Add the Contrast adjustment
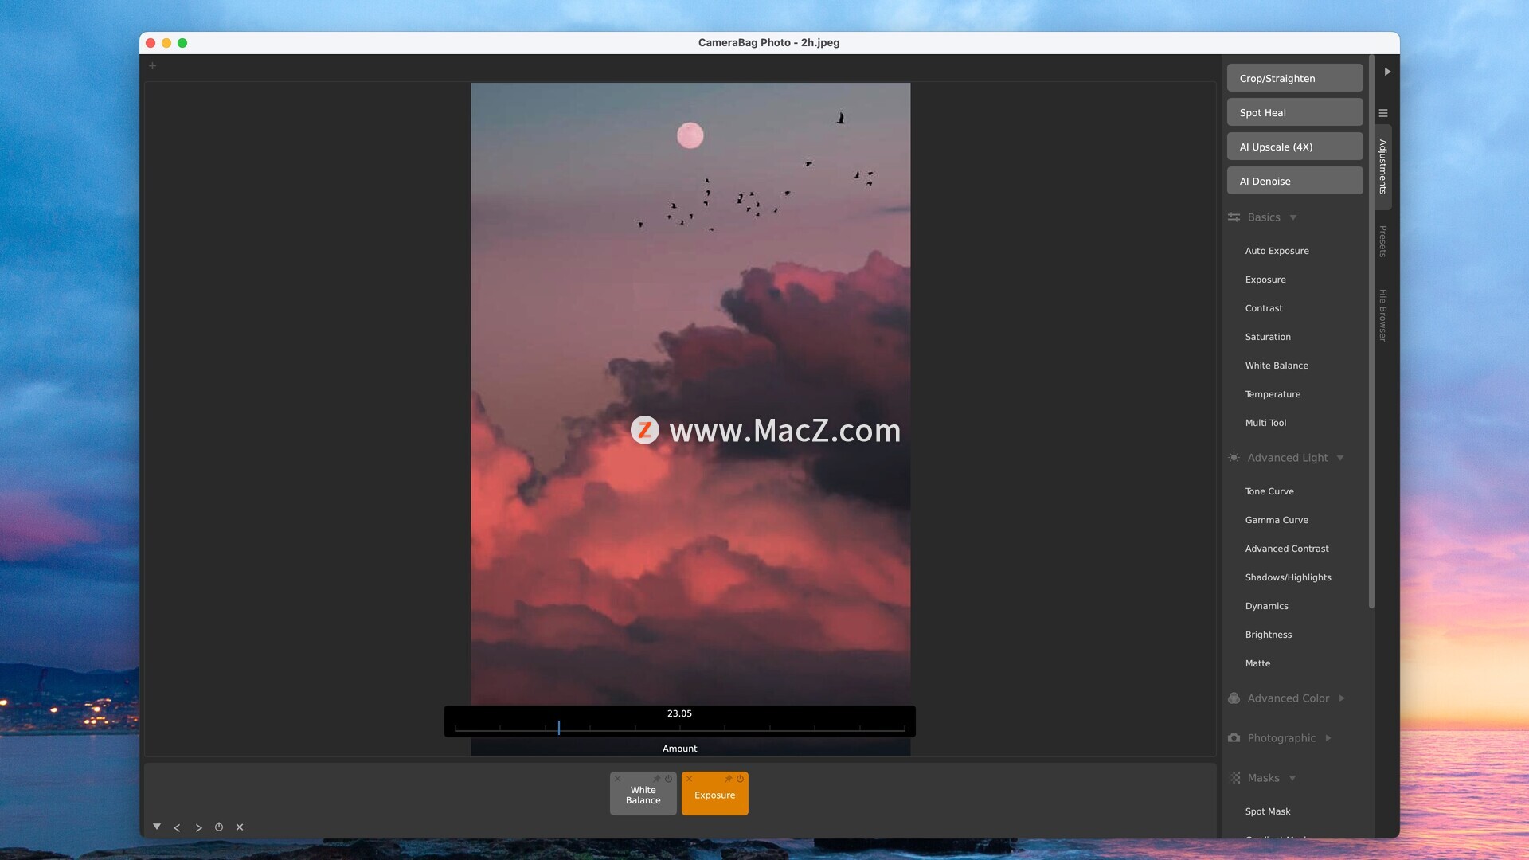1529x860 pixels. (1264, 308)
